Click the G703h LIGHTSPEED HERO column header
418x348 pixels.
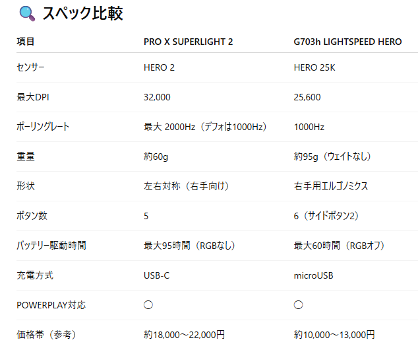click(x=347, y=42)
